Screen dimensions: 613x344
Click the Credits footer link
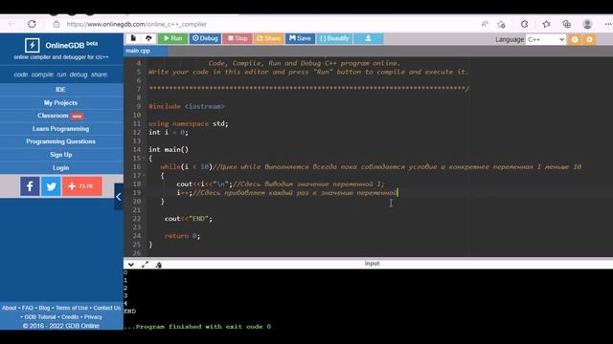click(70, 317)
